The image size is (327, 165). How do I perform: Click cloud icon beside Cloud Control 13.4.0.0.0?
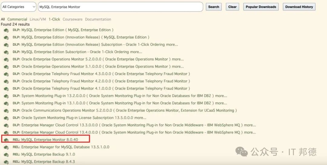click(6, 133)
